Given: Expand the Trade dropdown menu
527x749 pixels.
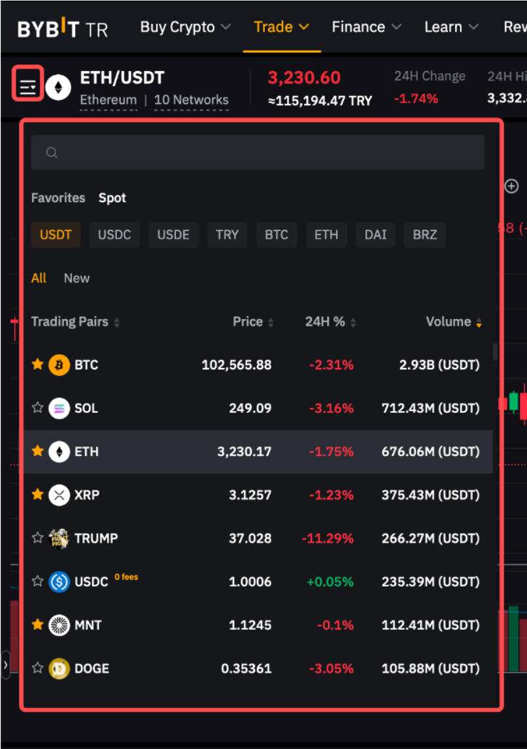Looking at the screenshot, I should click(281, 27).
